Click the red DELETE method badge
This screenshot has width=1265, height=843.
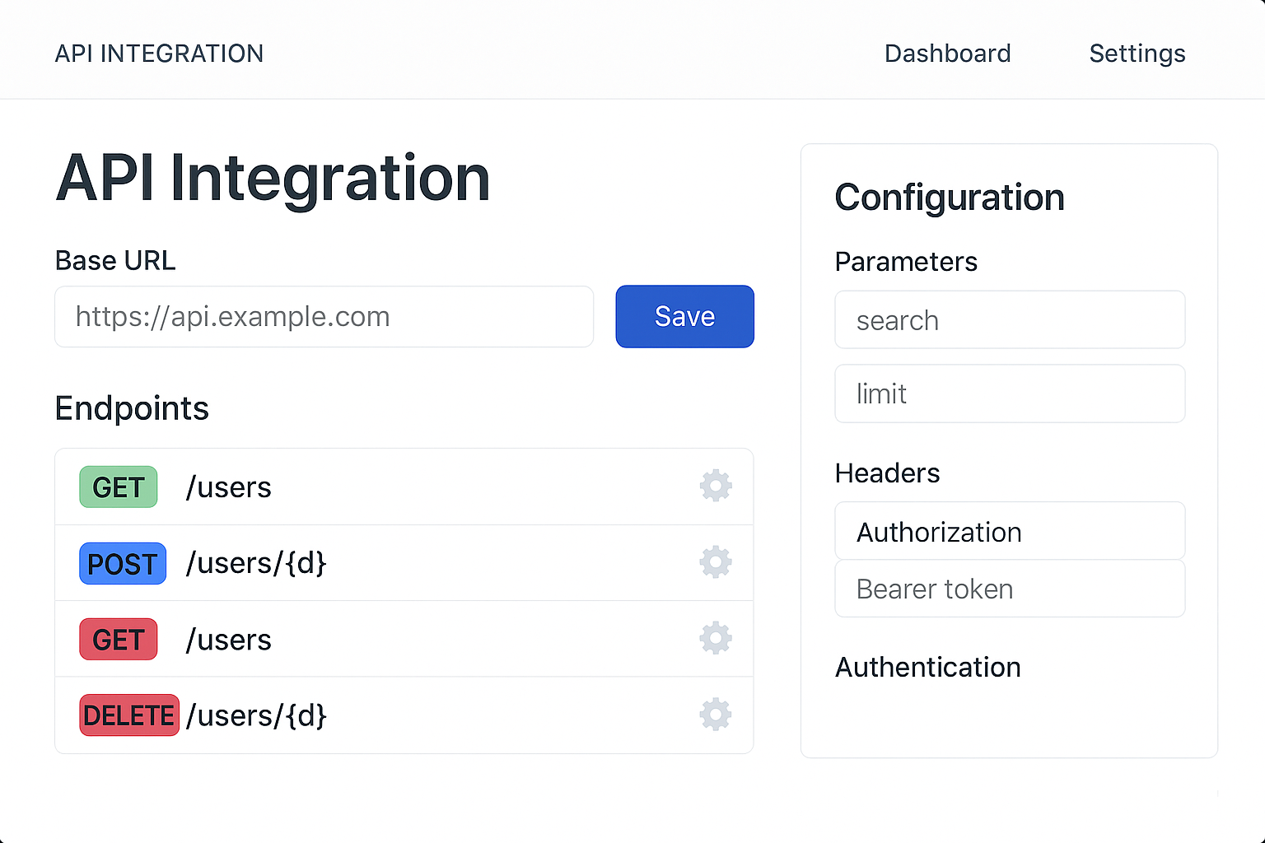click(x=129, y=715)
